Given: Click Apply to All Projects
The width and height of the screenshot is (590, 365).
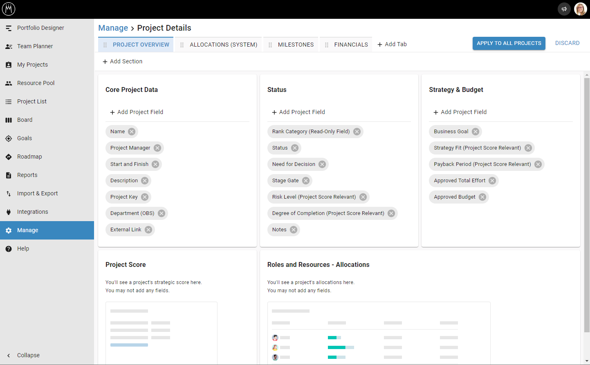Looking at the screenshot, I should point(509,43).
